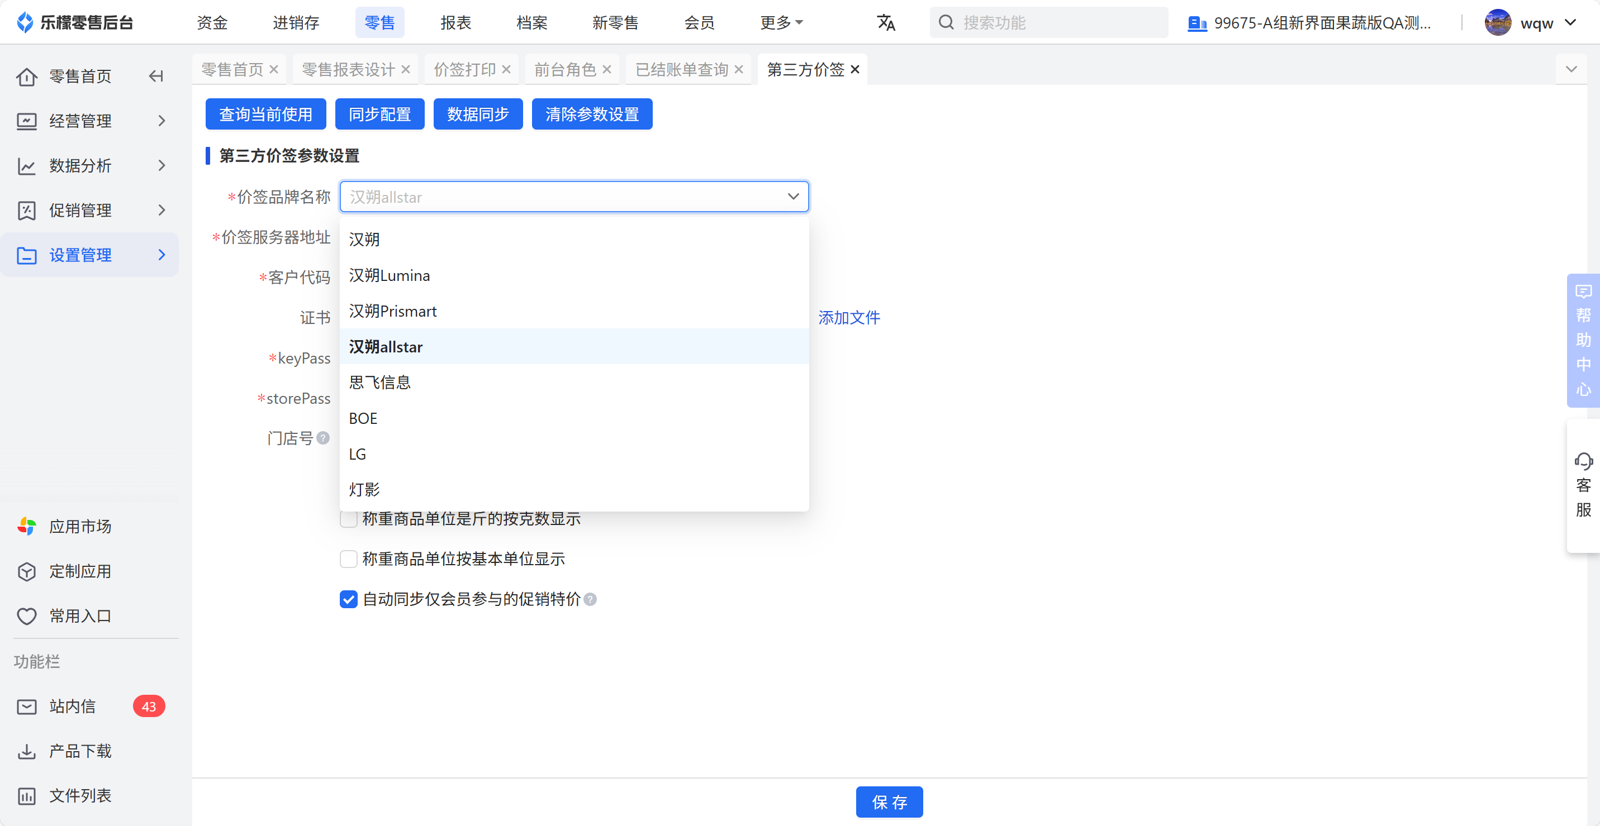The height and width of the screenshot is (826, 1600).
Task: Click 添加文件 link
Action: (x=848, y=318)
